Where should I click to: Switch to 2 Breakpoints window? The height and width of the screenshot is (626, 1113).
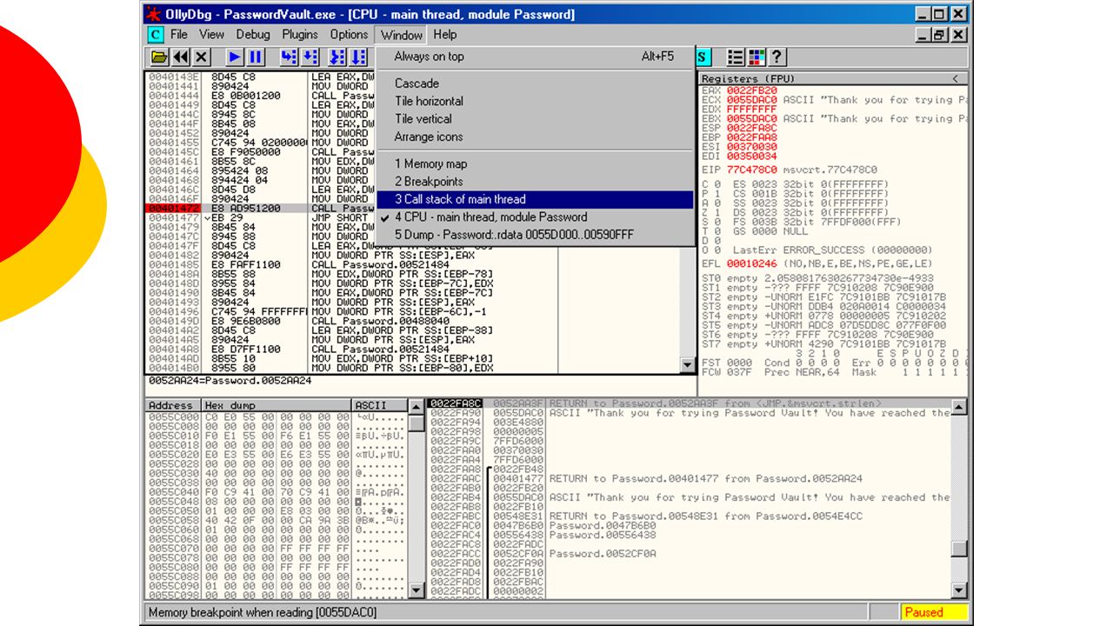[x=535, y=182]
